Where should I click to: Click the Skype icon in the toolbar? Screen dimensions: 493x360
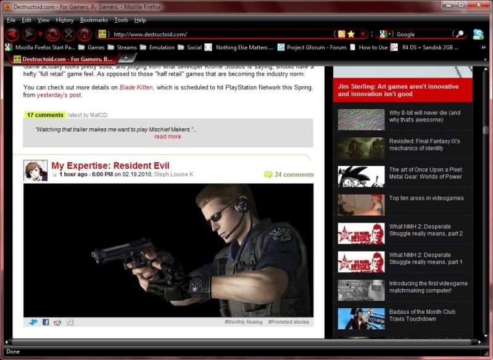[478, 35]
